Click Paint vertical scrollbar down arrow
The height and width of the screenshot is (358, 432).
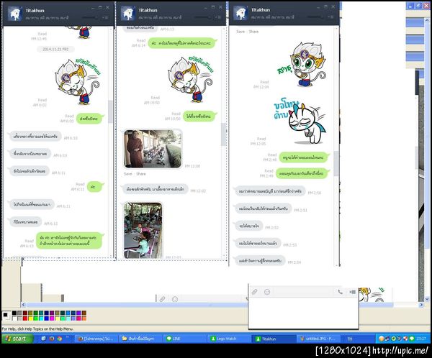427,299
